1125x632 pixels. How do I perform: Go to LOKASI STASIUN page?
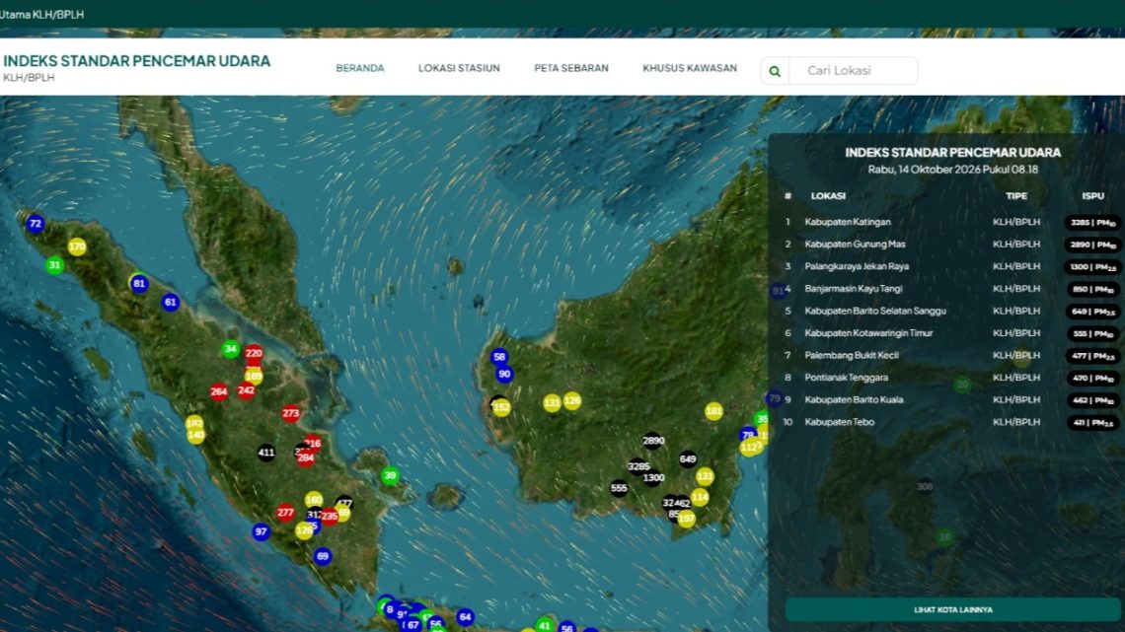pyautogui.click(x=459, y=68)
